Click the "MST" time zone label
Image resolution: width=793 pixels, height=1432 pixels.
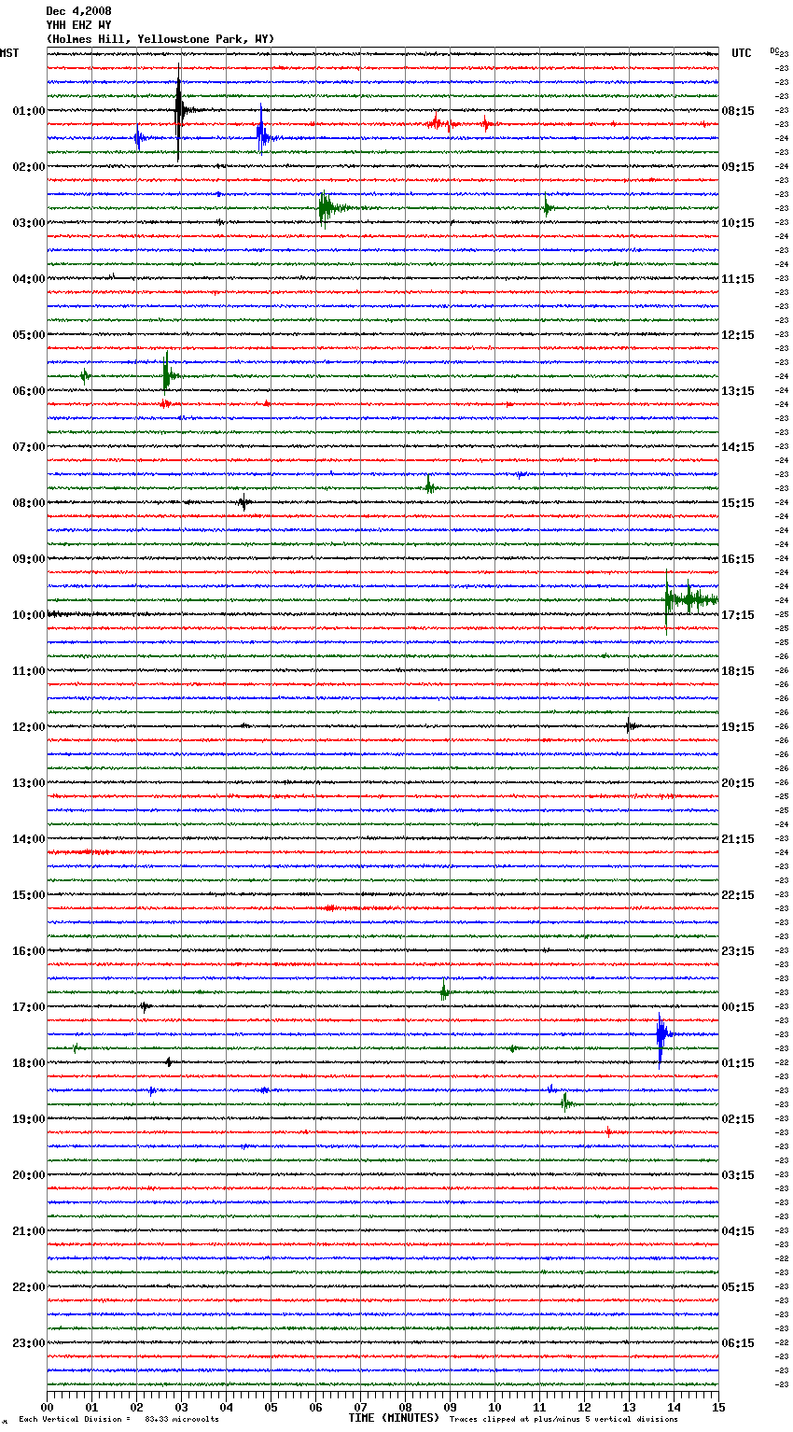(x=9, y=53)
